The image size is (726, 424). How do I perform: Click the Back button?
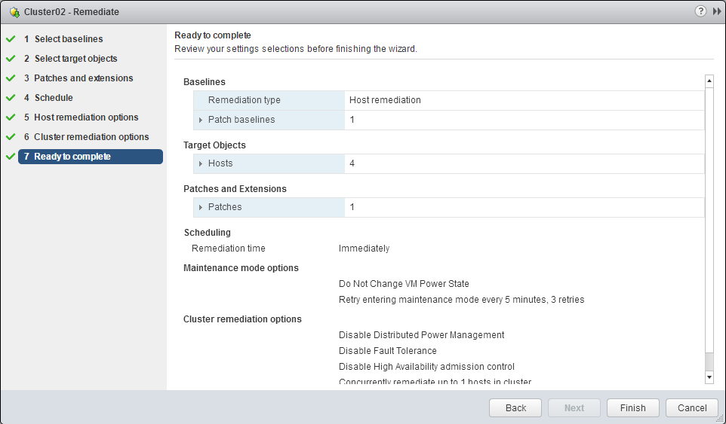[x=515, y=407]
